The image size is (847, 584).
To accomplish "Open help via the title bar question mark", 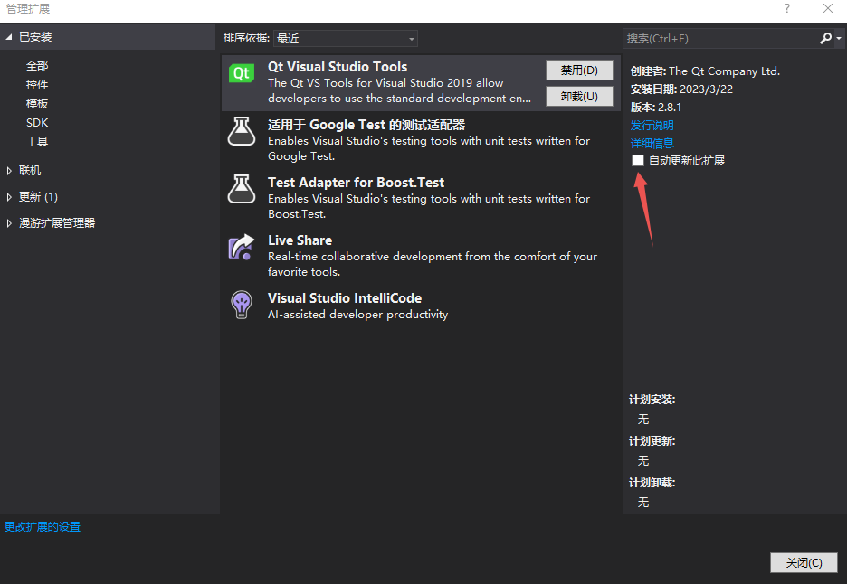I will point(786,9).
